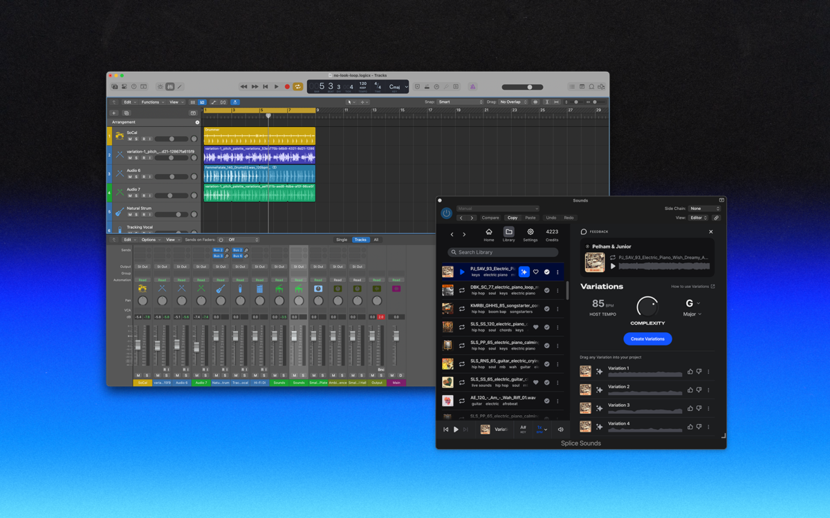Image resolution: width=830 pixels, height=518 pixels.
Task: Click inside the Search Library field
Action: 503,252
